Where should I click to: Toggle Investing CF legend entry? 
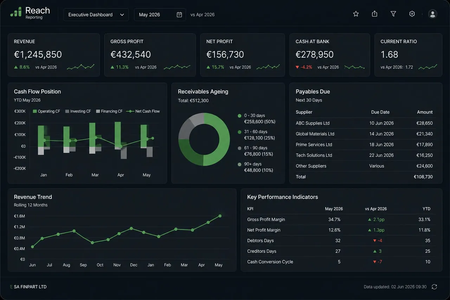tap(78, 111)
